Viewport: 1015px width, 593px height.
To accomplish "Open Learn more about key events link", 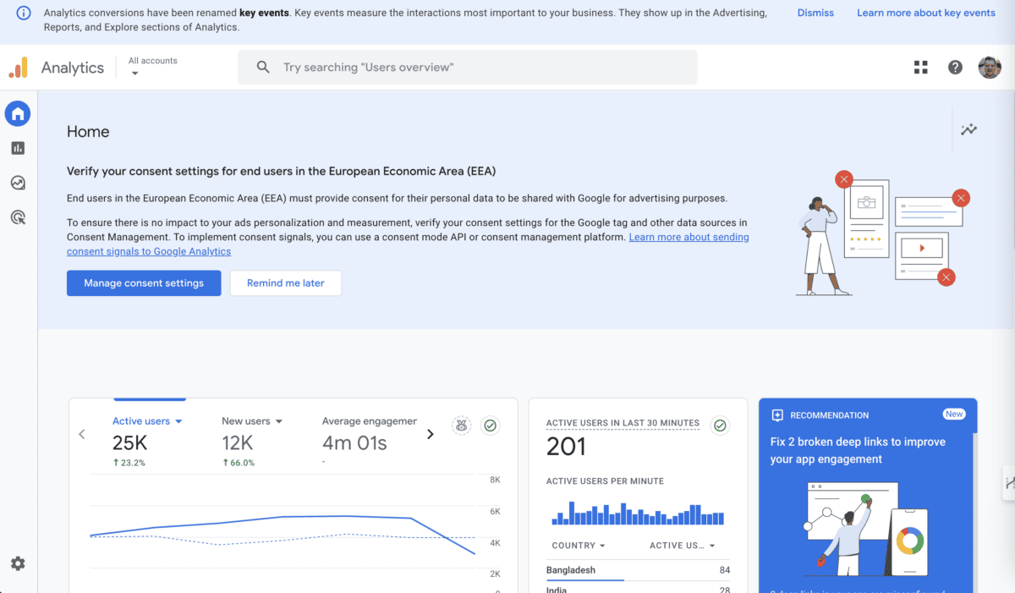I will point(926,13).
